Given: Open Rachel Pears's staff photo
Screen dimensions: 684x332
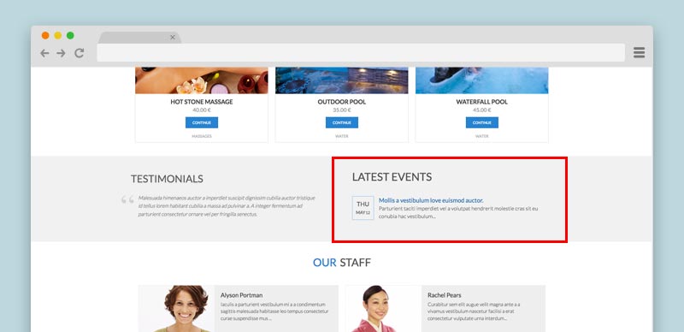Looking at the screenshot, I should click(383, 308).
